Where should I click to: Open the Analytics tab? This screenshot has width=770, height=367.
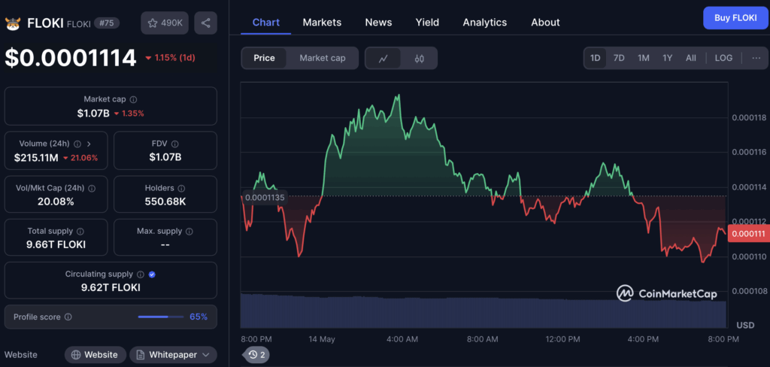pyautogui.click(x=485, y=22)
